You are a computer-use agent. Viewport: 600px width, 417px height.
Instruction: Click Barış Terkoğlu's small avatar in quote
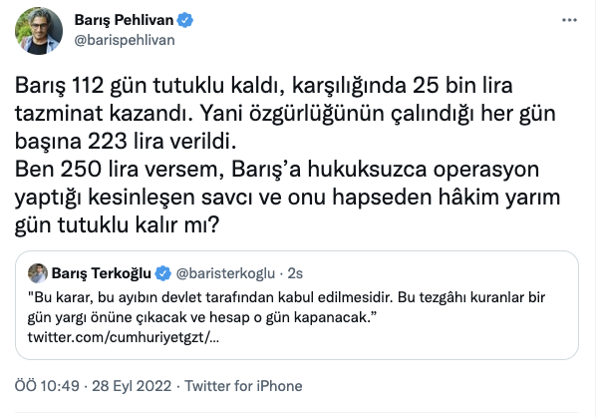click(x=39, y=272)
